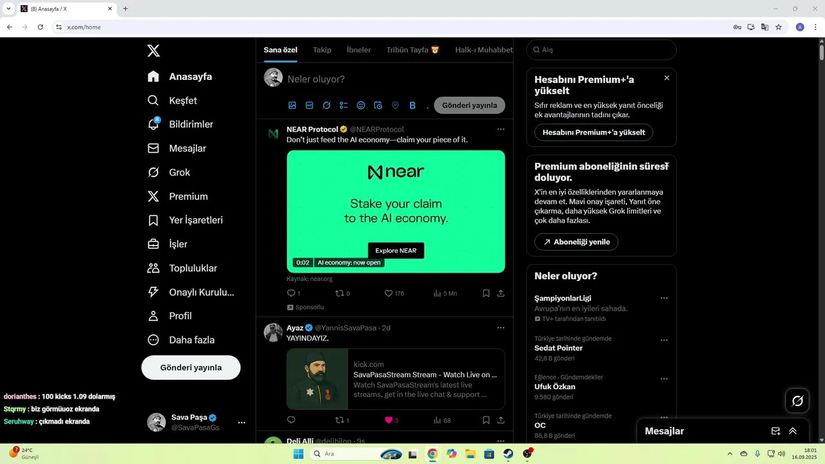
Task: Reload the page in Chrome
Action: (40, 27)
